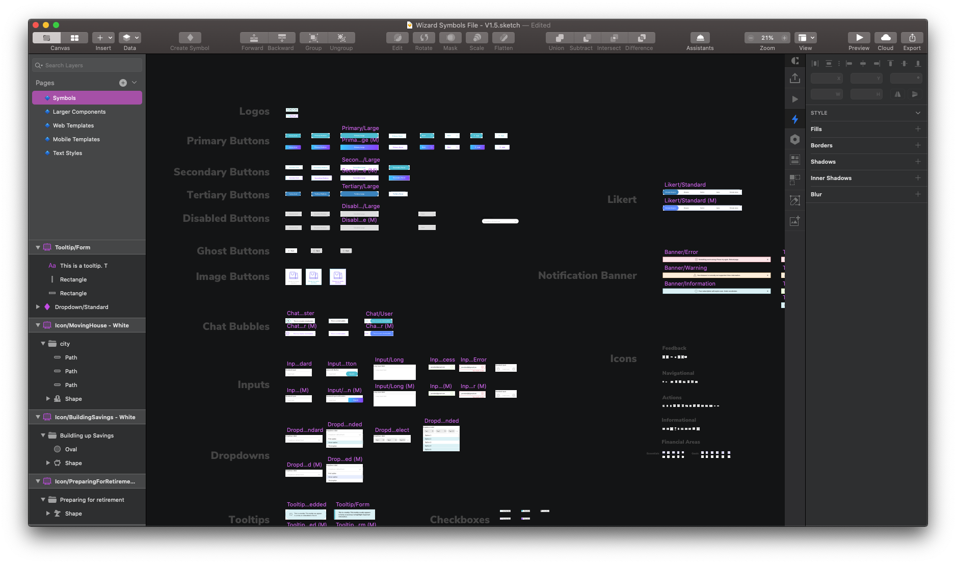Open the Text Styles page
Image resolution: width=956 pixels, height=564 pixels.
tap(87, 153)
